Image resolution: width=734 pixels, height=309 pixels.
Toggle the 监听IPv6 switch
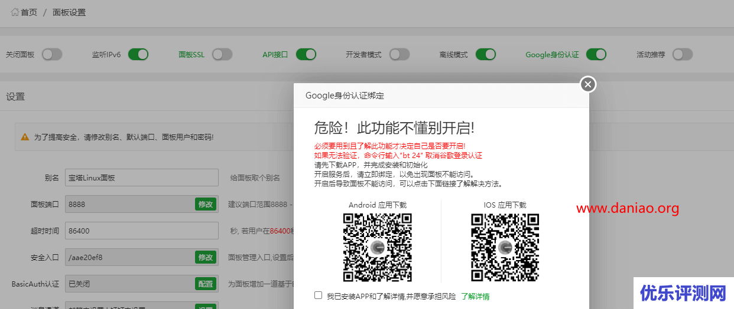point(138,54)
